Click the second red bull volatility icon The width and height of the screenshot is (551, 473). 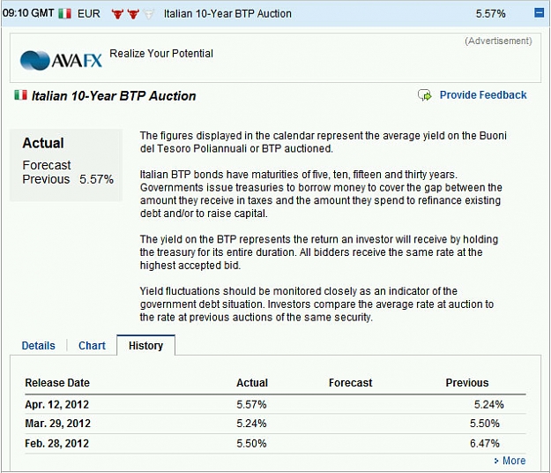coord(133,14)
